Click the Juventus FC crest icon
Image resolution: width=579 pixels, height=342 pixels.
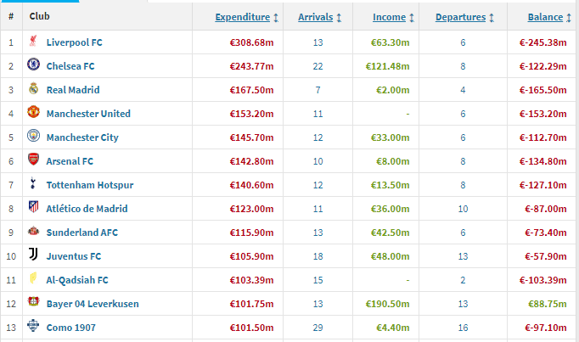coord(33,255)
